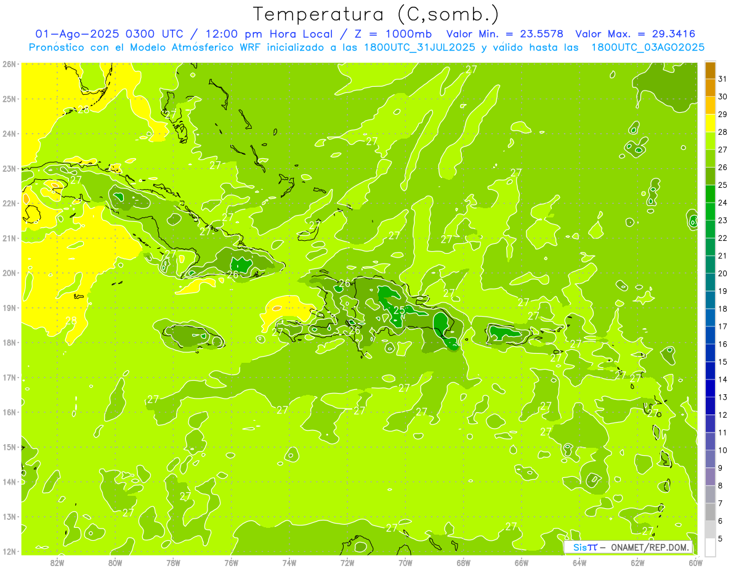
Task: Click latitude axis label 14N
Action: (x=9, y=482)
